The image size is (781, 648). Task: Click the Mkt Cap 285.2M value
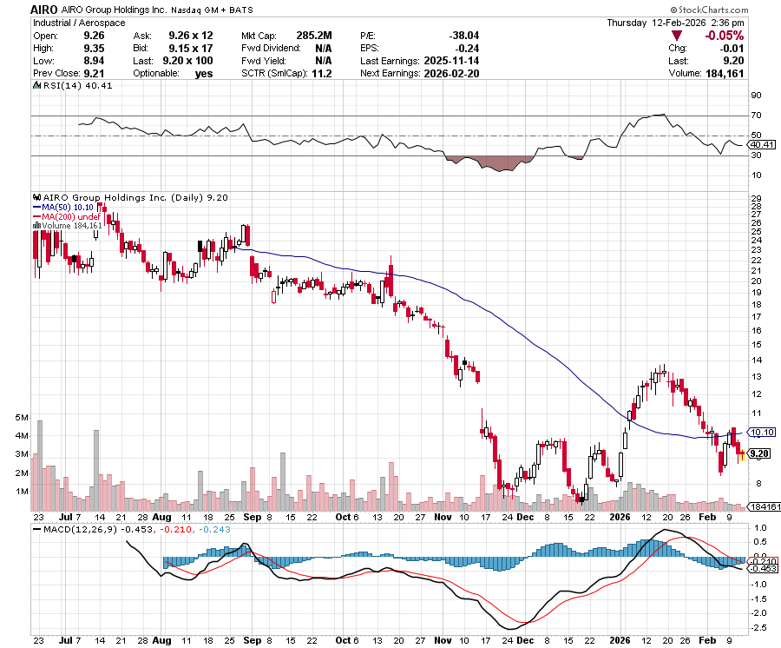point(314,36)
